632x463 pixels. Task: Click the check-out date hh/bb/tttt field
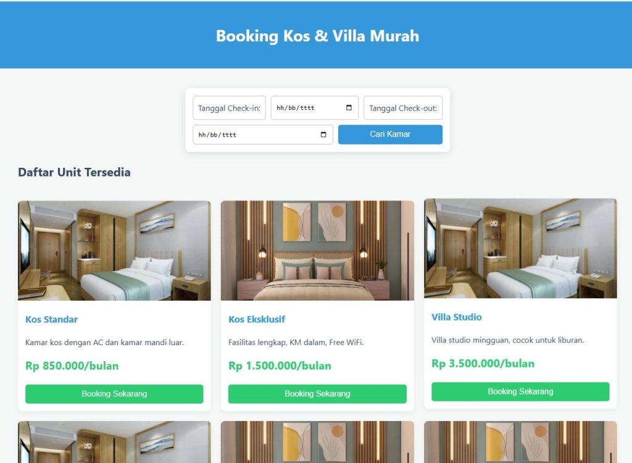coord(263,135)
